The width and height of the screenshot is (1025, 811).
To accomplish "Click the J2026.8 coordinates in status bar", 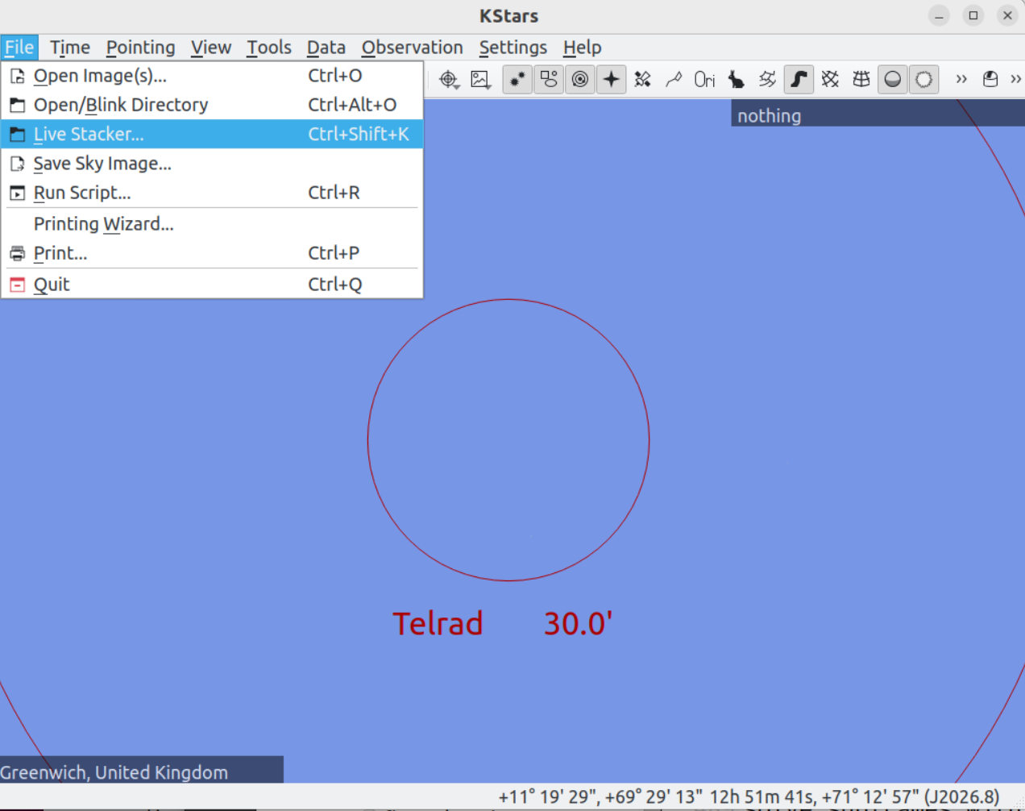I will pyautogui.click(x=854, y=796).
